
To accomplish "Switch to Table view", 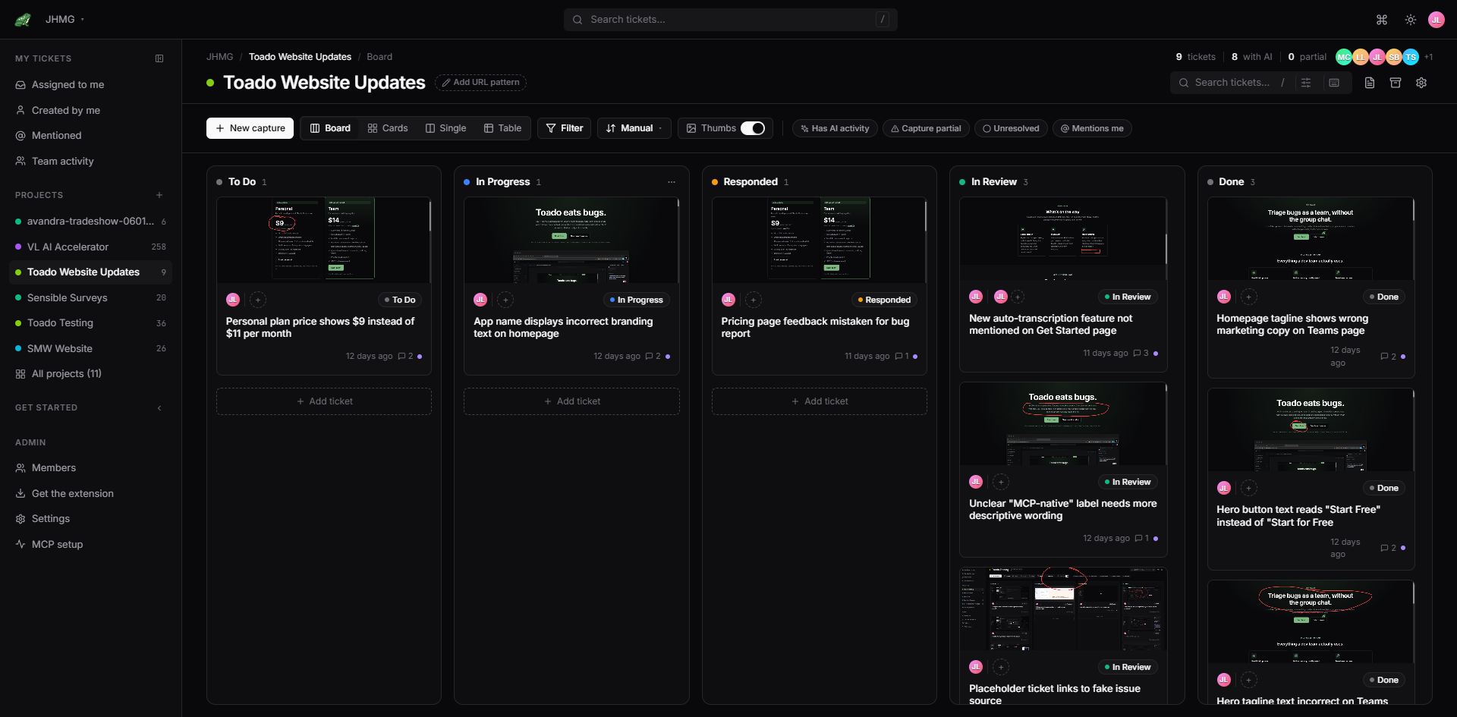I will coord(503,128).
